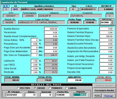Click the Dto. Dias no Trabajados days field
Image resolution: width=117 pixels, height=99 pixels.
35,55
